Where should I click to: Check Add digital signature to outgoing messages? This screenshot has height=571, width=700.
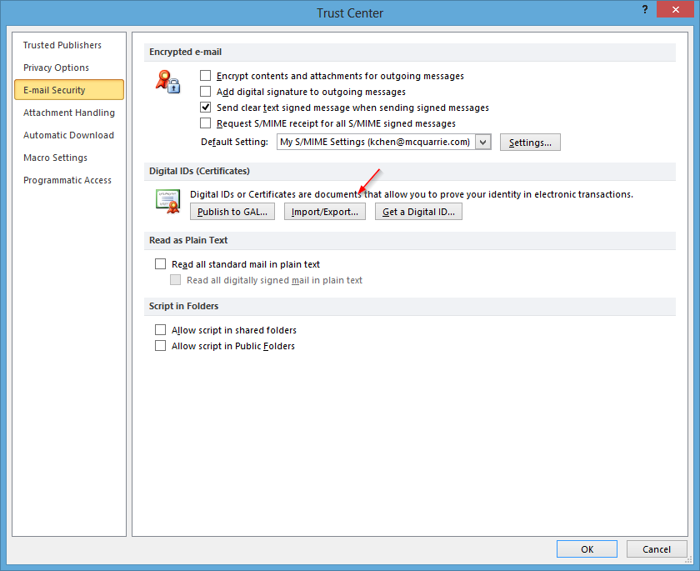pyautogui.click(x=205, y=92)
